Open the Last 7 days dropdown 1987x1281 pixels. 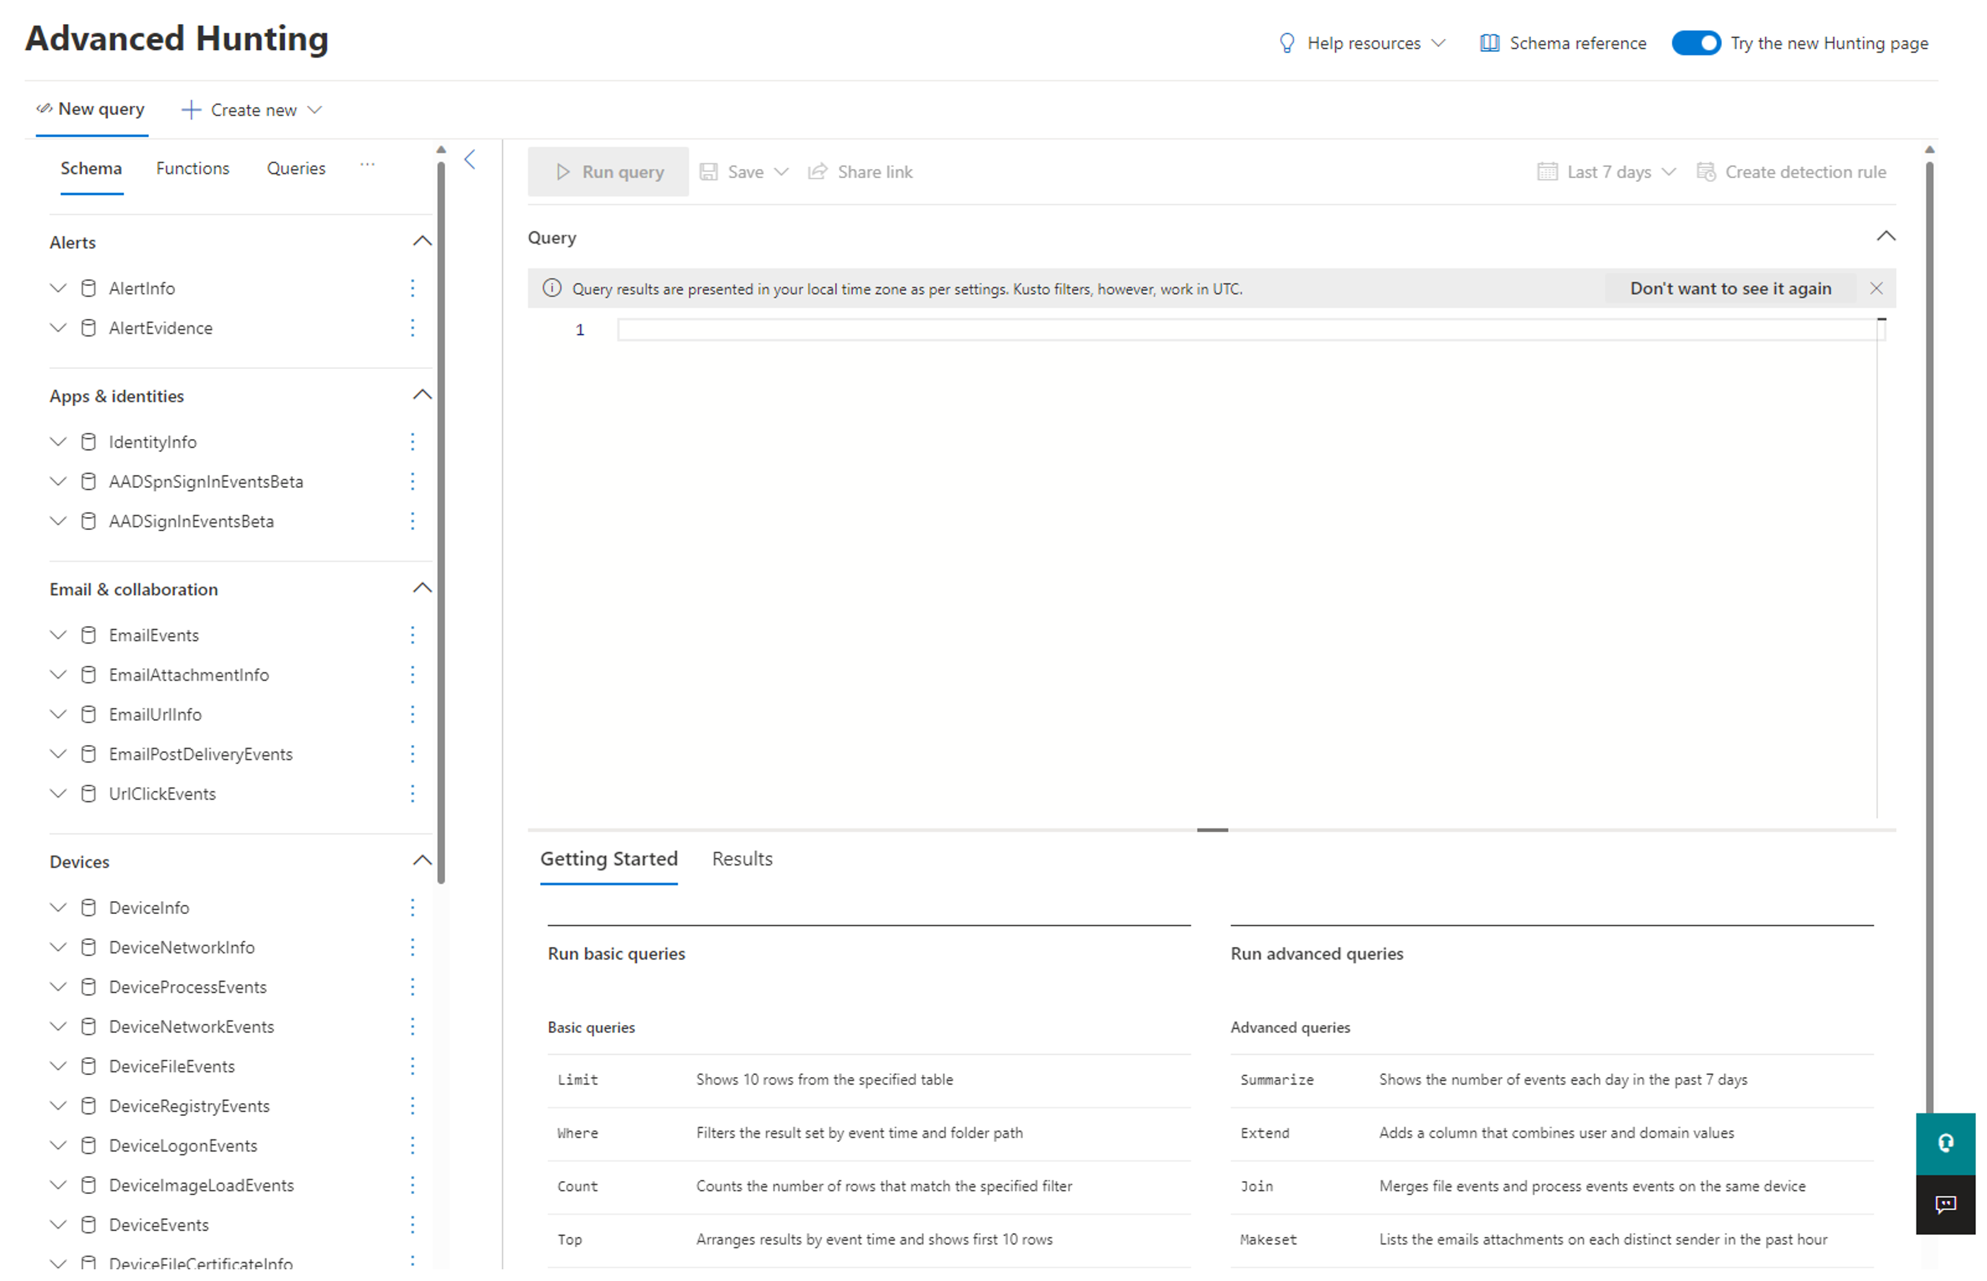point(1606,172)
